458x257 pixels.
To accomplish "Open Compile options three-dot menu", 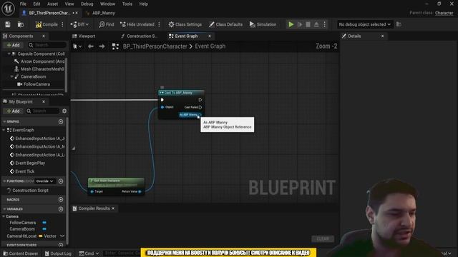I will click(62, 24).
